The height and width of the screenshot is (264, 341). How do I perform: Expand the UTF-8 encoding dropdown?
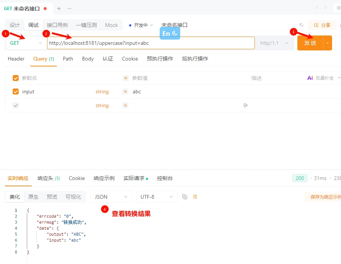click(x=156, y=197)
